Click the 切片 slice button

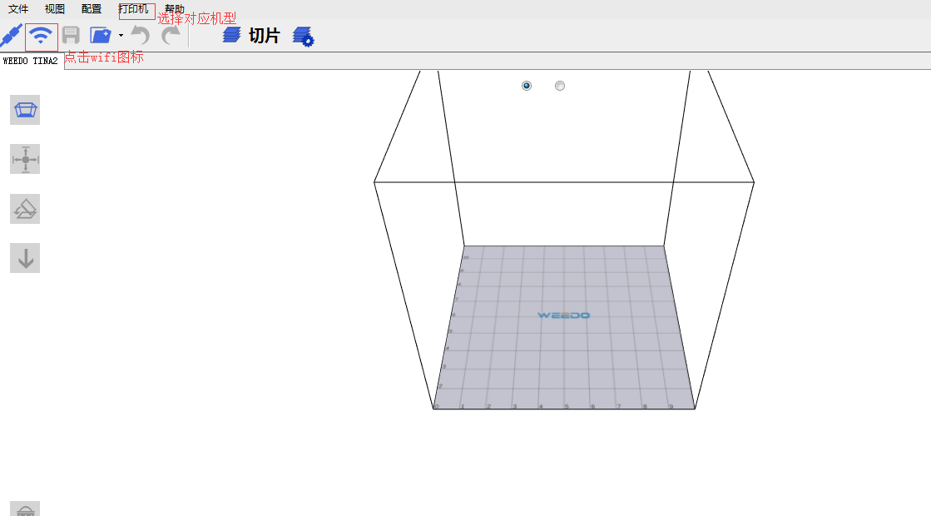pyautogui.click(x=252, y=36)
